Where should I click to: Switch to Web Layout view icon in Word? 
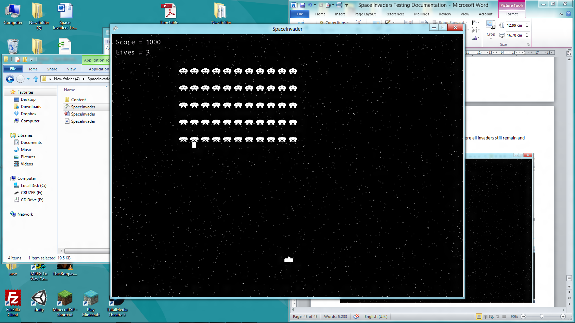[x=491, y=317]
